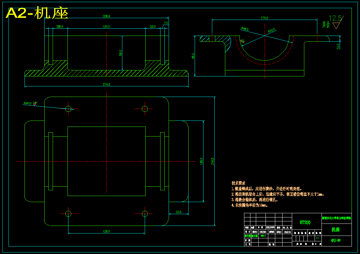The width and height of the screenshot is (360, 254).
Task: Select the 274.0 base length dimension
Action: tap(106, 84)
